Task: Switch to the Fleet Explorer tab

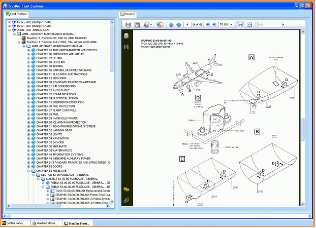Action: point(17,14)
